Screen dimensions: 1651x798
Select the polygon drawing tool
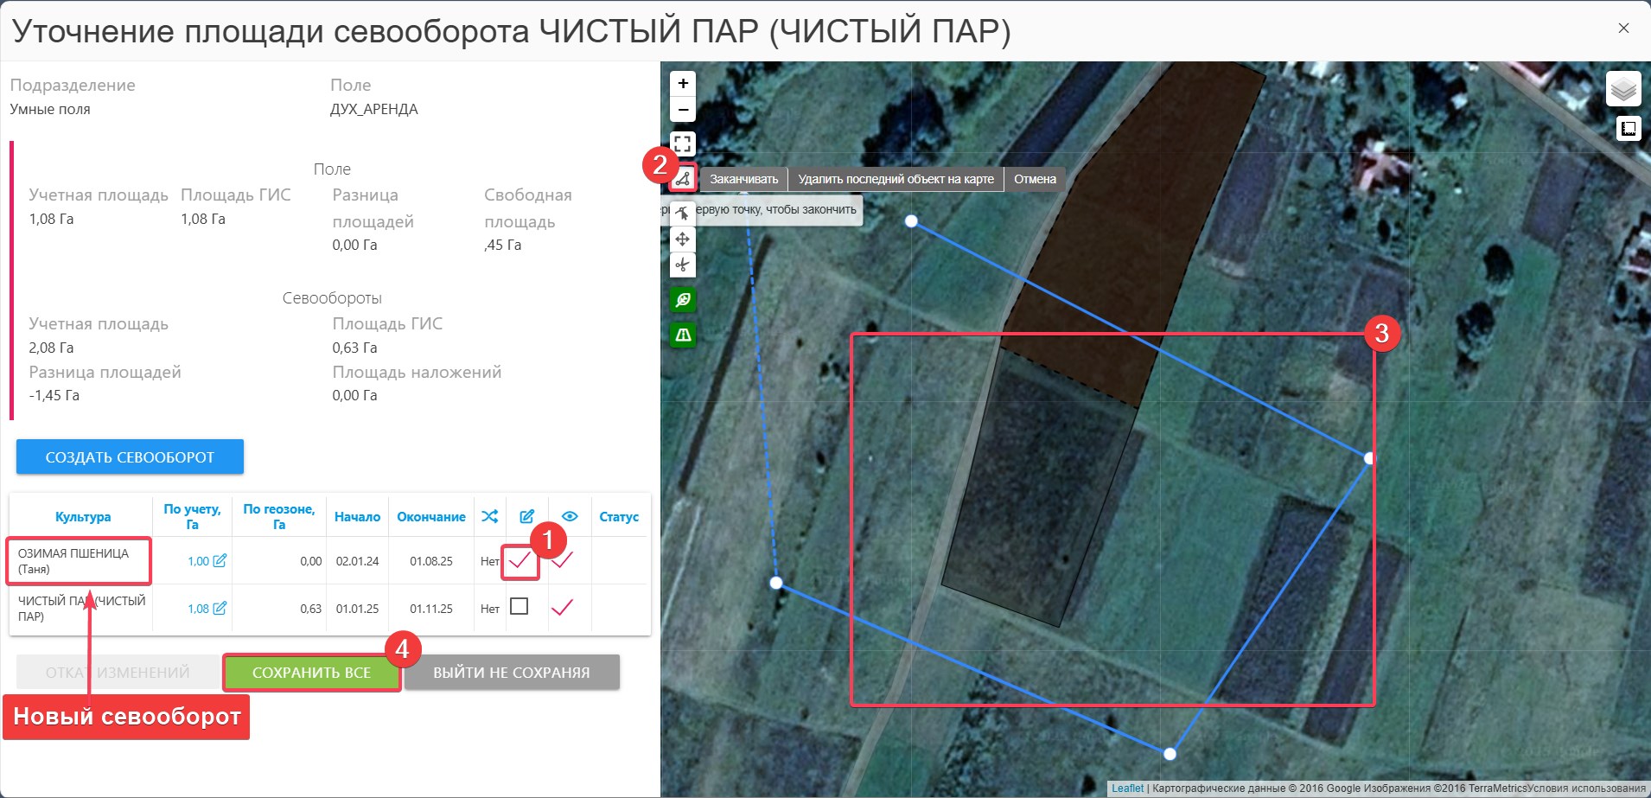click(x=683, y=179)
